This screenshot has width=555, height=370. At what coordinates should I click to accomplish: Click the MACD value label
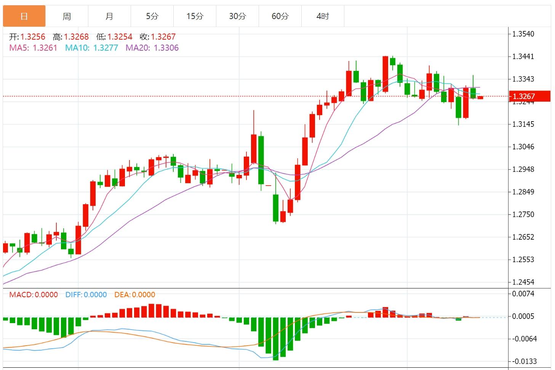(x=34, y=295)
